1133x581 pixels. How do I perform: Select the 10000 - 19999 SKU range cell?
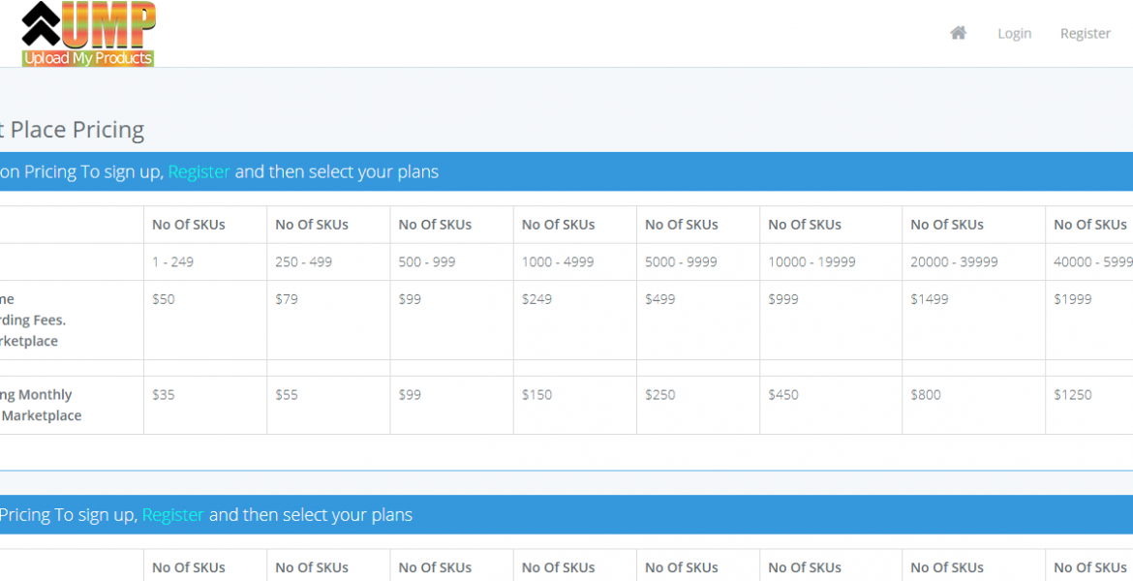click(811, 261)
